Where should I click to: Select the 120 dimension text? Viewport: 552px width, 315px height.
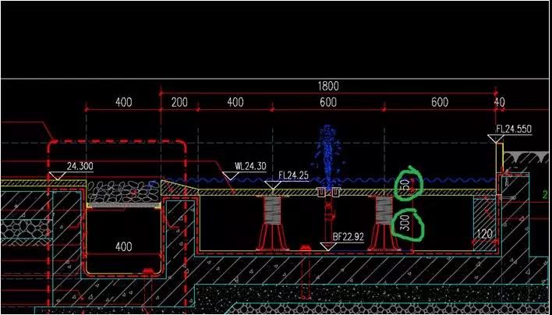point(486,233)
